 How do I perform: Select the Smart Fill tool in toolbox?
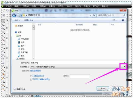click(x=3, y=40)
